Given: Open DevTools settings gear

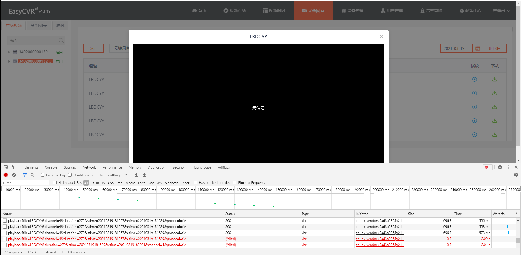Looking at the screenshot, I should 500,167.
